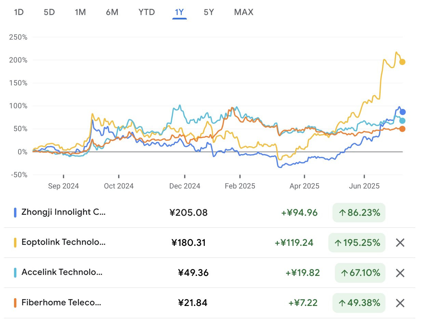
Task: Click the orange endpoint dot on chart
Action: click(x=403, y=129)
